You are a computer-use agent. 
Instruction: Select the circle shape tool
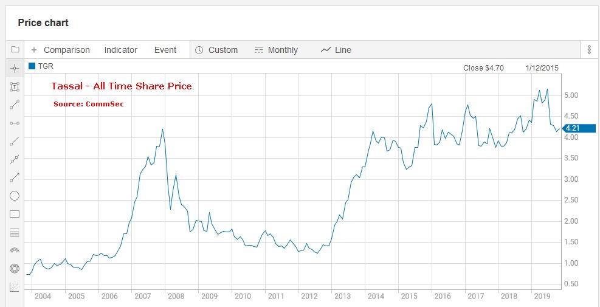pyautogui.click(x=15, y=196)
